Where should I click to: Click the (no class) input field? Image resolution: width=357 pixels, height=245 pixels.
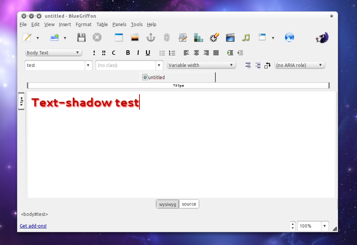[125, 65]
